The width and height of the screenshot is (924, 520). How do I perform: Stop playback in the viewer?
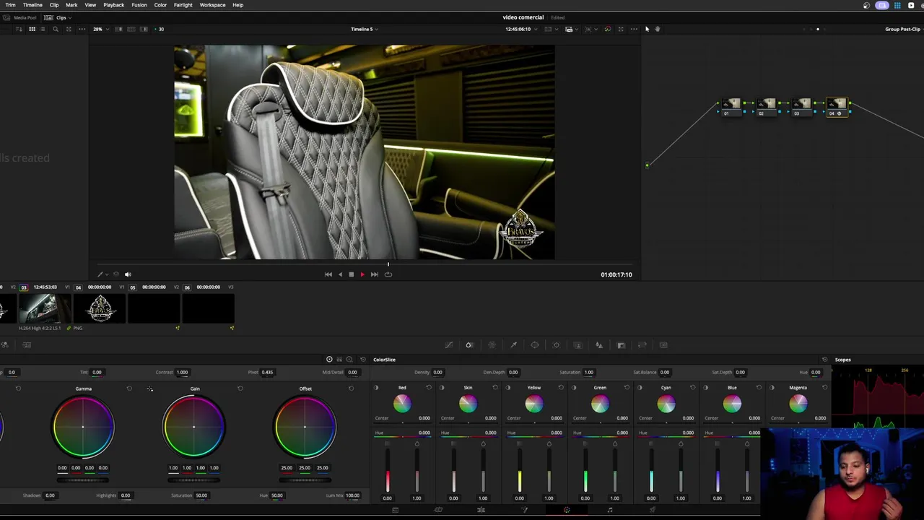(x=351, y=274)
